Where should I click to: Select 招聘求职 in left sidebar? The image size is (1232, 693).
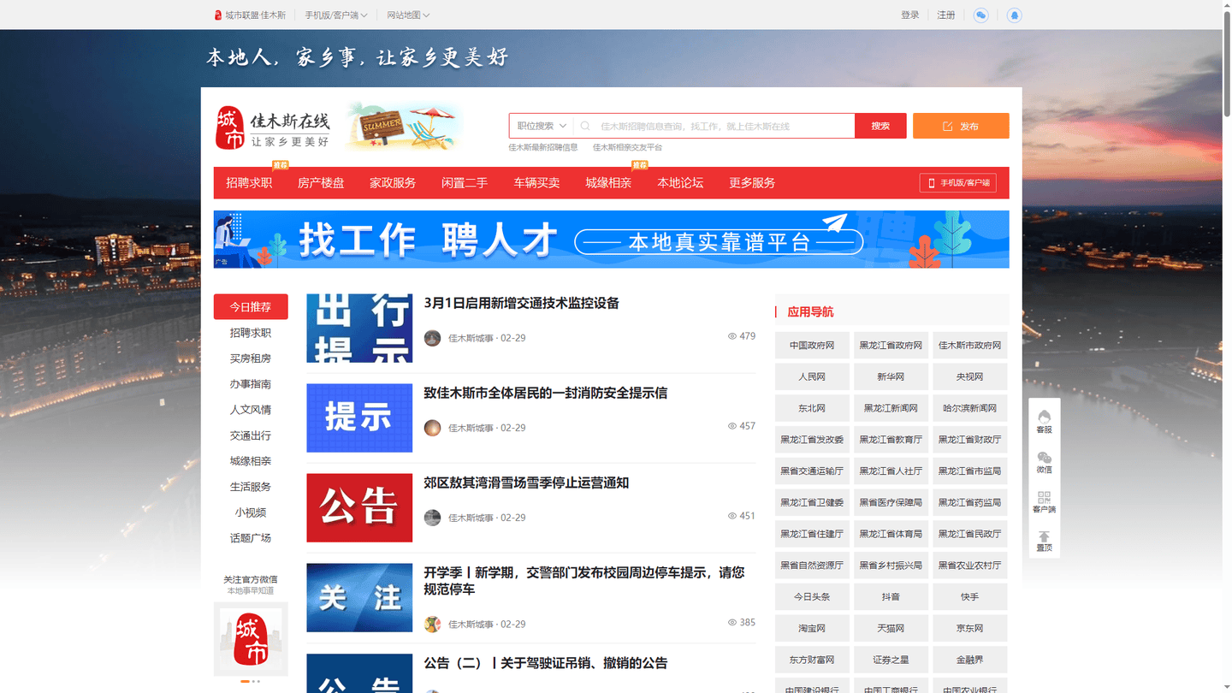[x=251, y=333]
